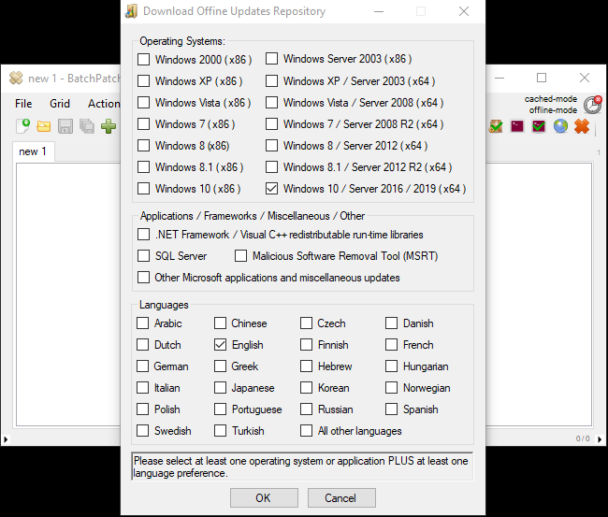Tick Malicious Software Removal Tool (MSRT)
608x517 pixels.
(x=240, y=256)
